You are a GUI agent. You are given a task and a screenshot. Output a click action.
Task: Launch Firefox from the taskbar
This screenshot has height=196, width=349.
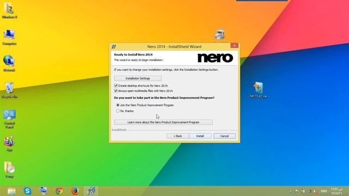pyautogui.click(x=75, y=191)
